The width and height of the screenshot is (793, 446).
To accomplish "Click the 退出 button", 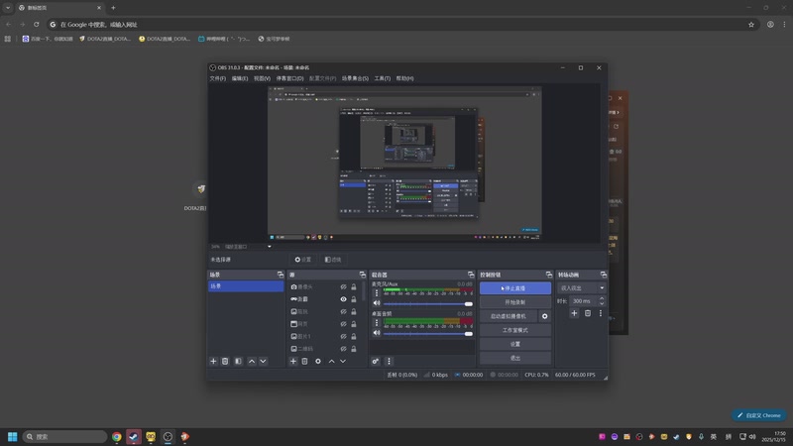I will [x=514, y=358].
